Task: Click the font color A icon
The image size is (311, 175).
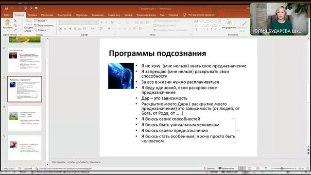Action: coord(109,29)
